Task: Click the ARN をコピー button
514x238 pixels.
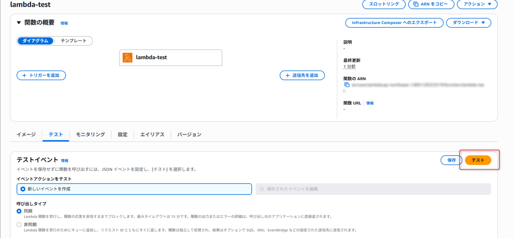Action: (x=431, y=5)
